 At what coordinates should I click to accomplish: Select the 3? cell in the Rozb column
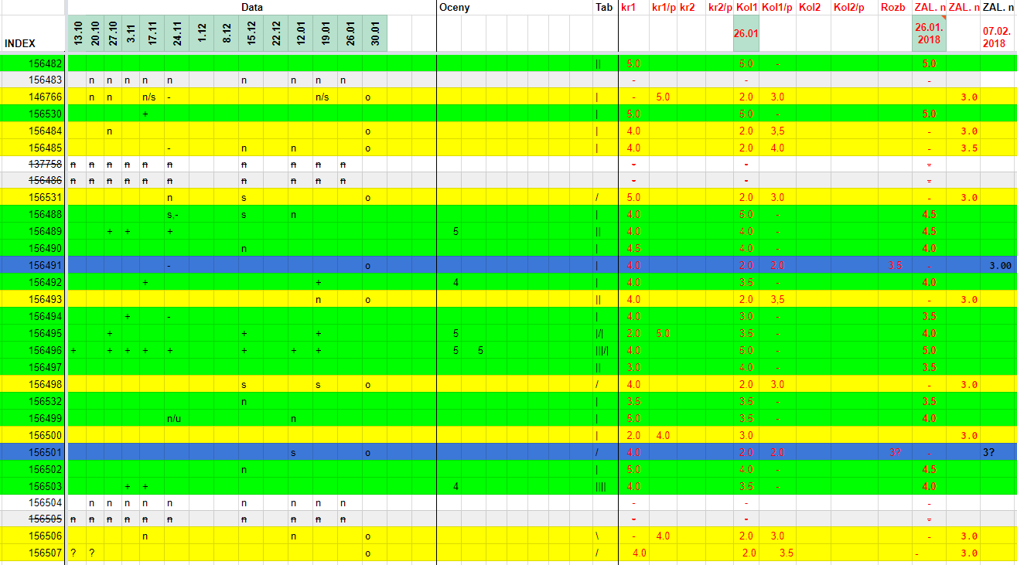pyautogui.click(x=894, y=452)
